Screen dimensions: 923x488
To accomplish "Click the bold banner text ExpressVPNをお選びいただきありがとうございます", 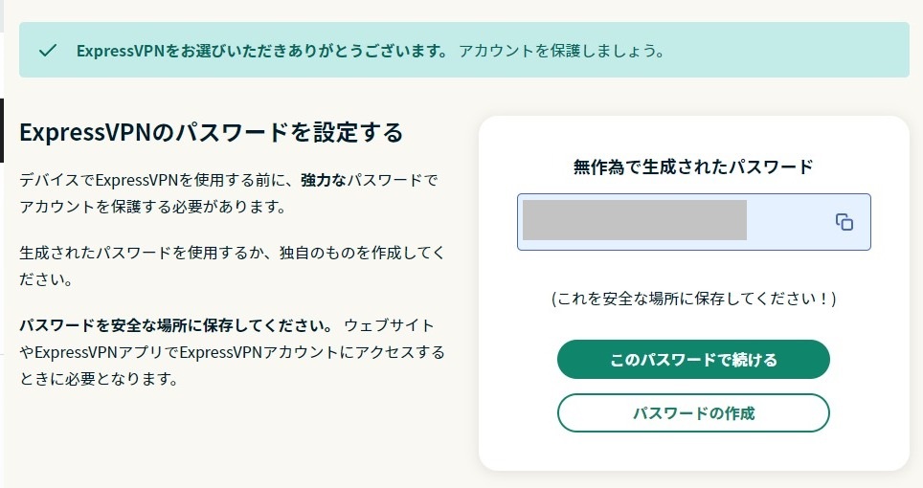I will click(x=262, y=51).
